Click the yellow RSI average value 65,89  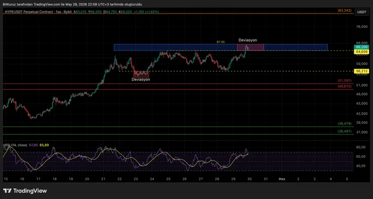[44, 145]
